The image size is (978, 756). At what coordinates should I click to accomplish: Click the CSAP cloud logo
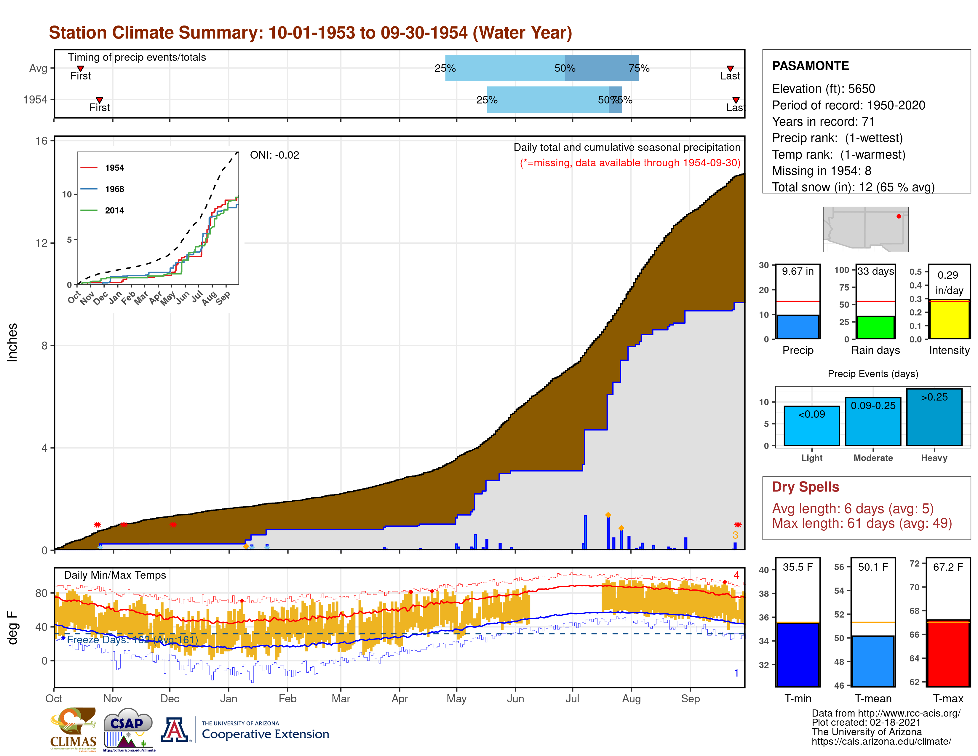[x=129, y=730]
